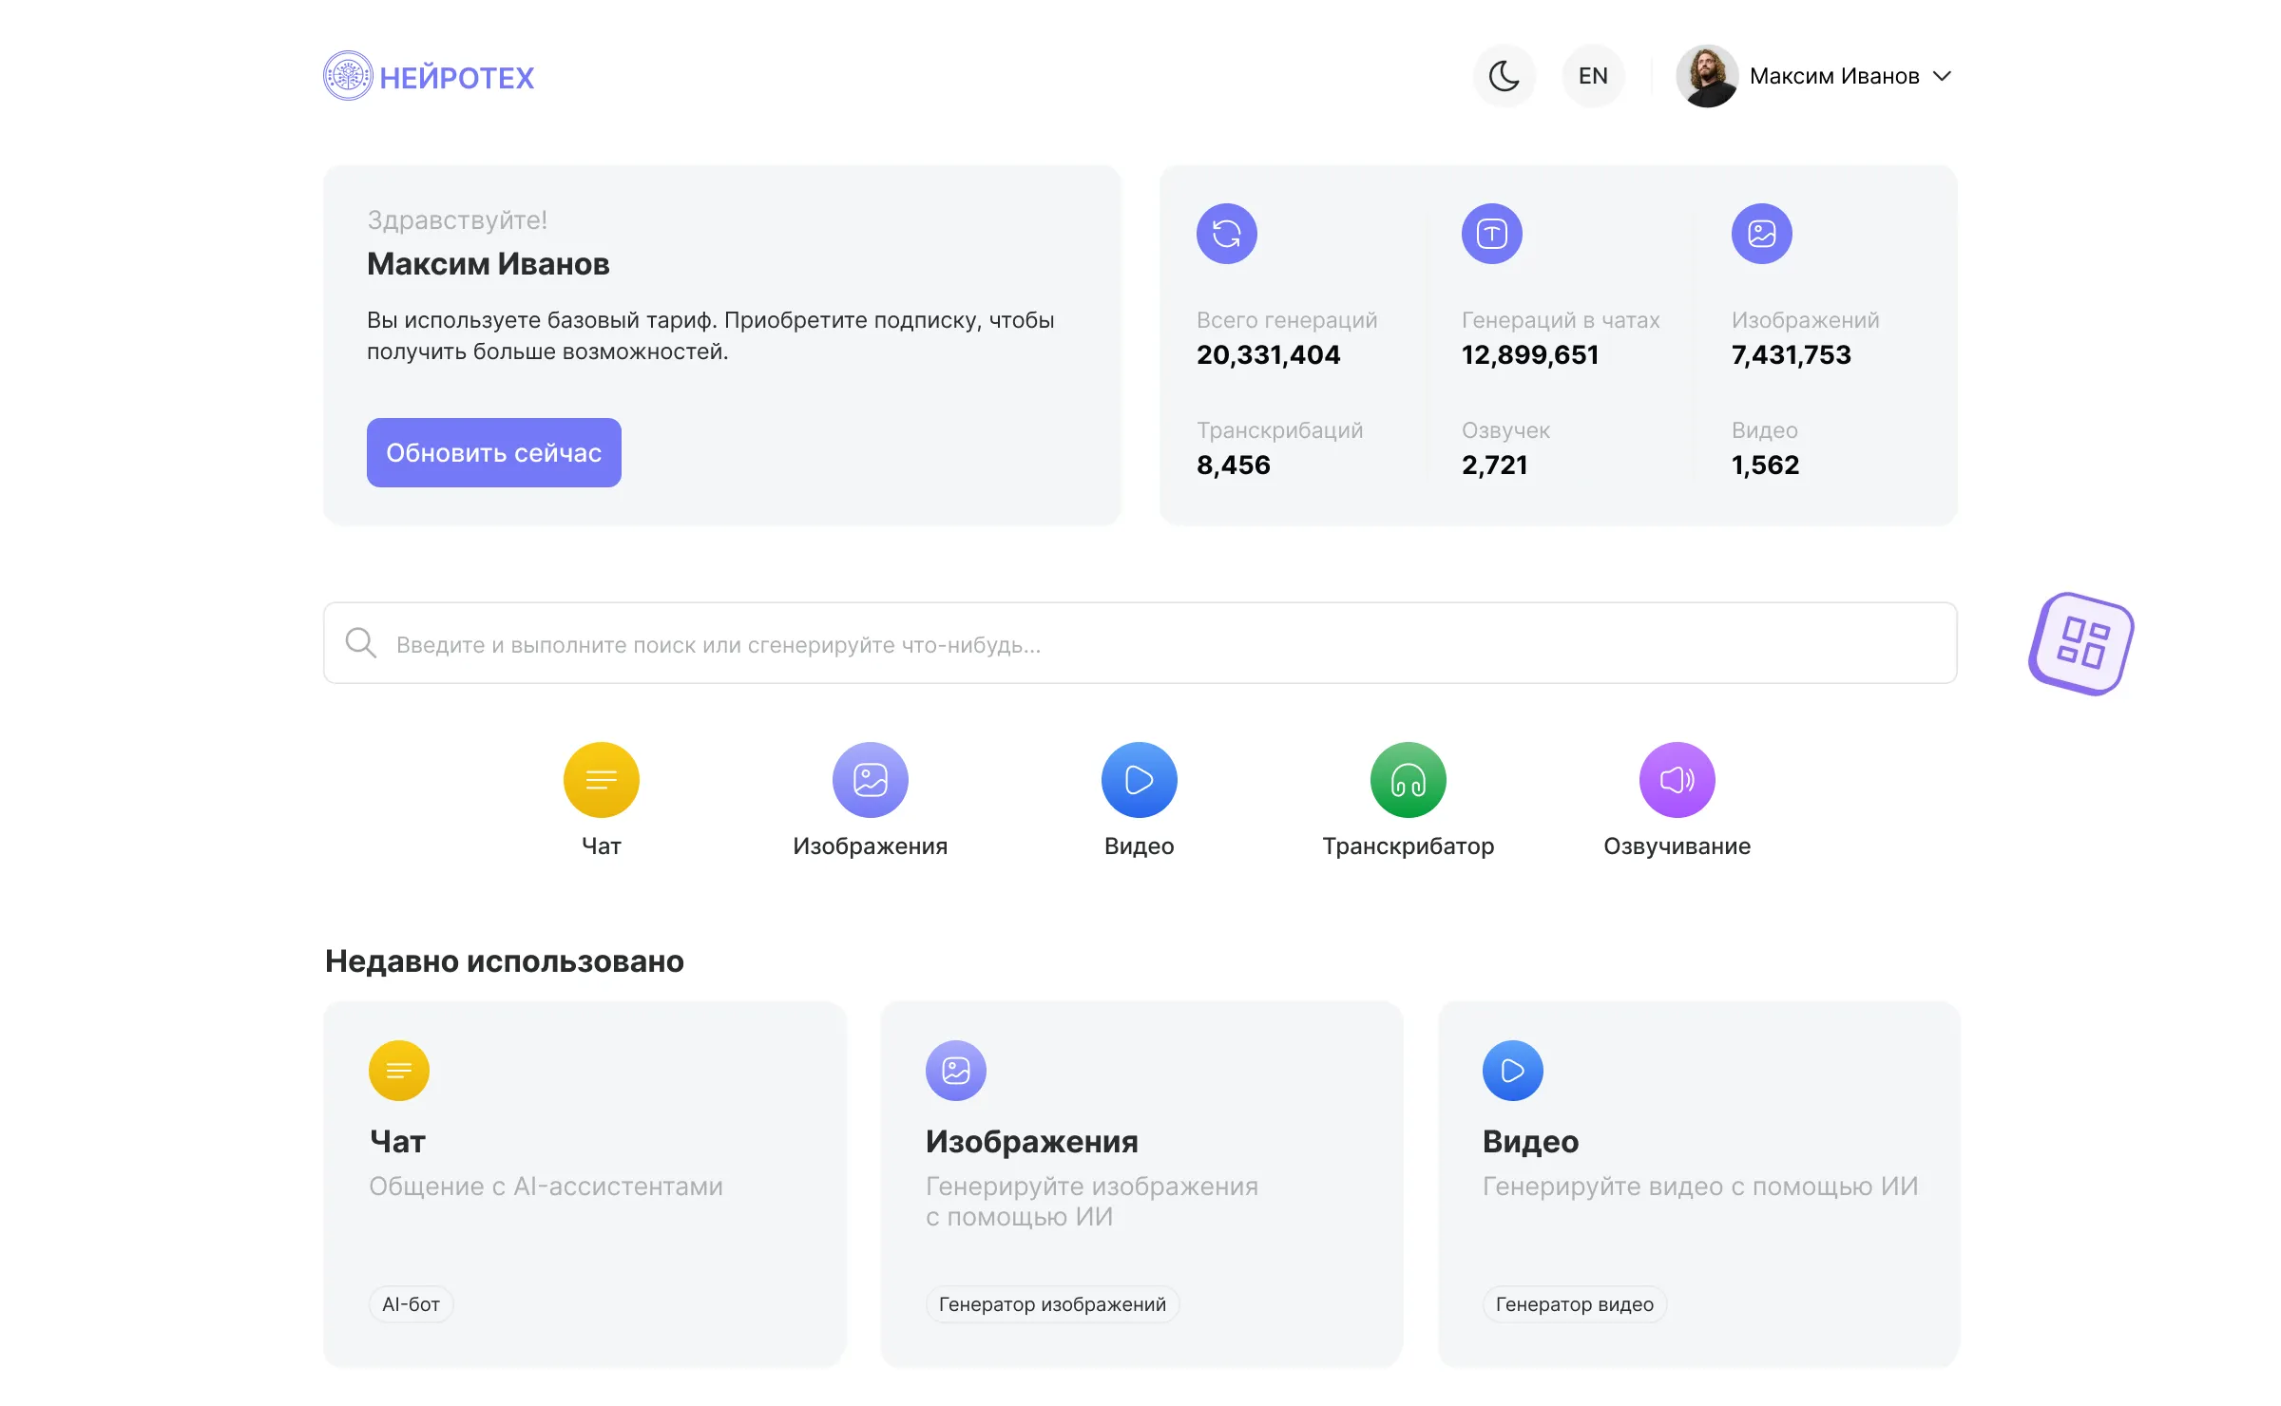Open the EN language selector
The width and height of the screenshot is (2281, 1406).
[1593, 75]
